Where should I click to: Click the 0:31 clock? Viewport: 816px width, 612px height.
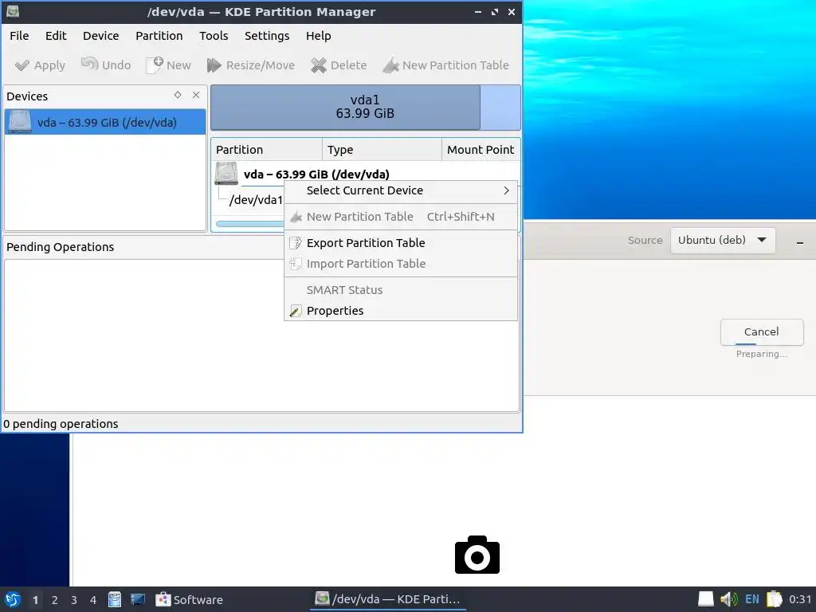(800, 599)
